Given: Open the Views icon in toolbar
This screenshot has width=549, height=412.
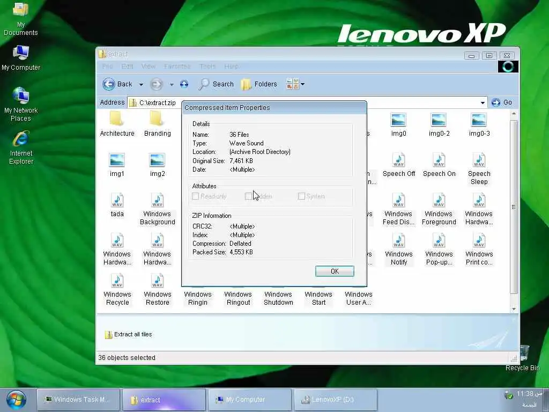Looking at the screenshot, I should 292,84.
